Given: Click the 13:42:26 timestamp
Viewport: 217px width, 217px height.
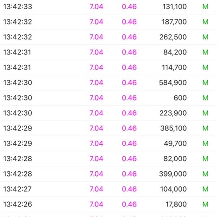Looking at the screenshot, I should pyautogui.click(x=18, y=204).
